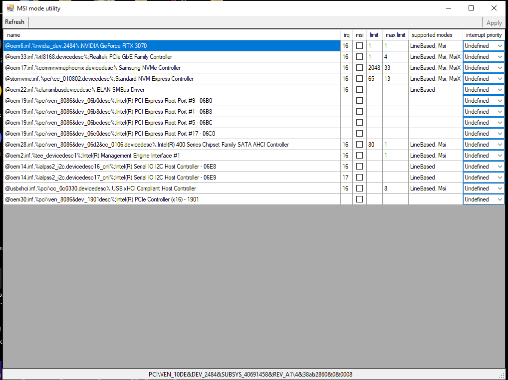Click the Apply button in toolbar
The height and width of the screenshot is (380, 508).
coord(494,22)
